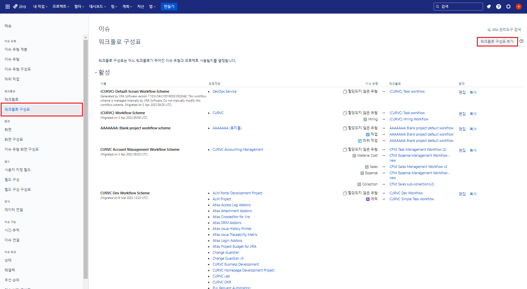527x289 pixels.
Task: Open the 프로젝트 dropdown menu
Action: [x=61, y=7]
